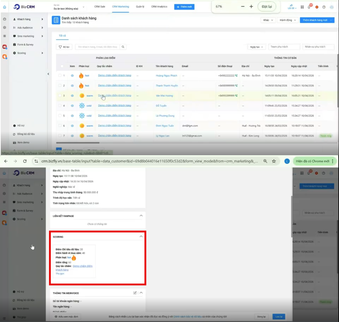
Task: Reload the page in Chrome
Action: (x=25, y=161)
